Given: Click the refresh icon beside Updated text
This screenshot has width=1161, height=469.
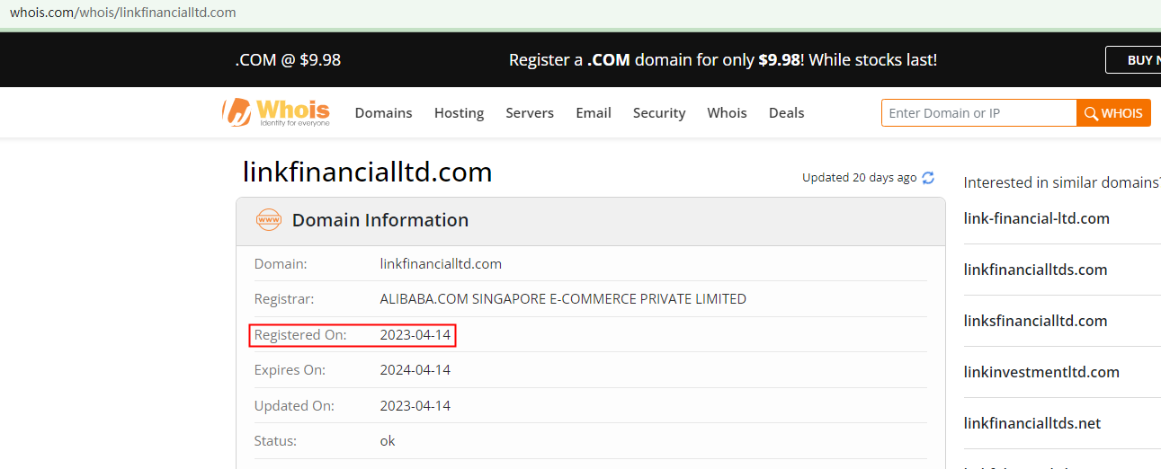Looking at the screenshot, I should pos(928,178).
